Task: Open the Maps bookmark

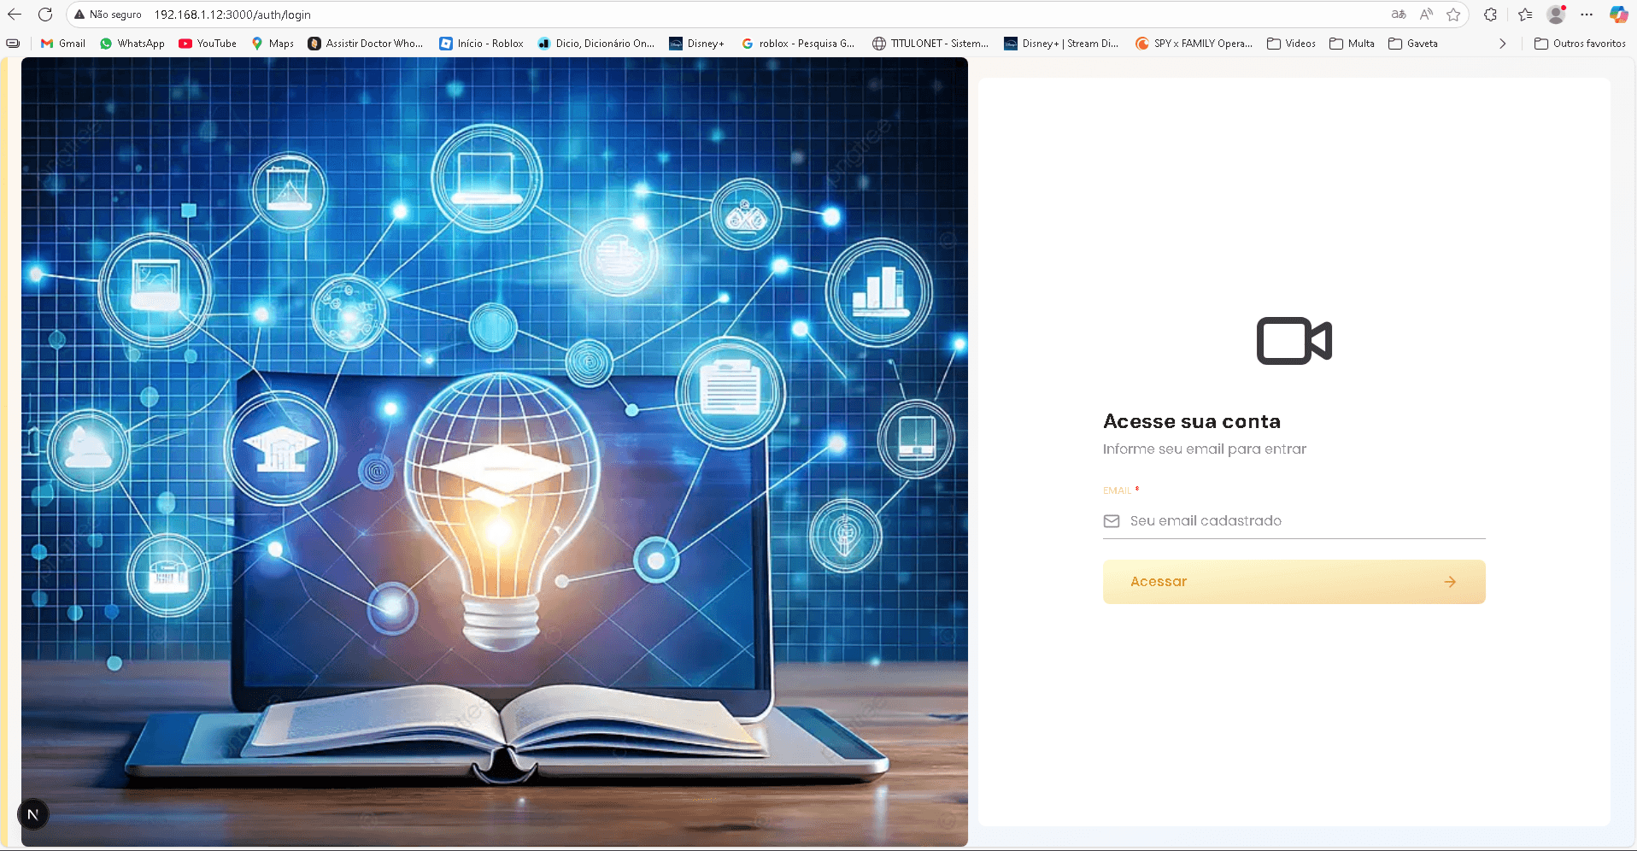Action: [272, 44]
